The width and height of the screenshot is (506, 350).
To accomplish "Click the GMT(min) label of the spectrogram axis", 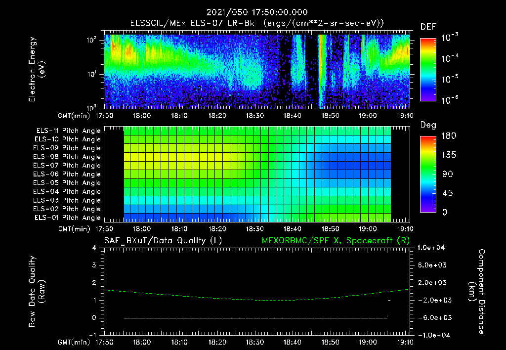I will click(74, 116).
